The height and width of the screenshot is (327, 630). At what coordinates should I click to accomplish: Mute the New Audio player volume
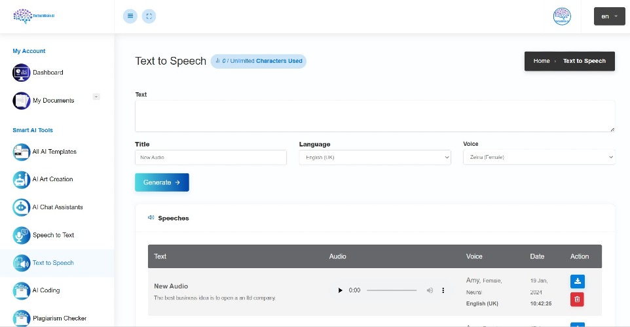coord(430,290)
